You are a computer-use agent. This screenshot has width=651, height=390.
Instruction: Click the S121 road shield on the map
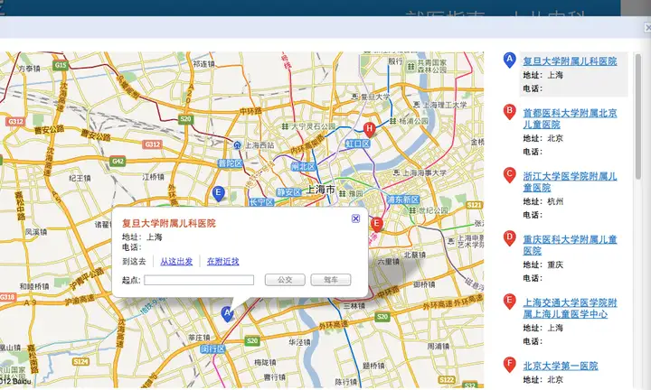coord(474,205)
